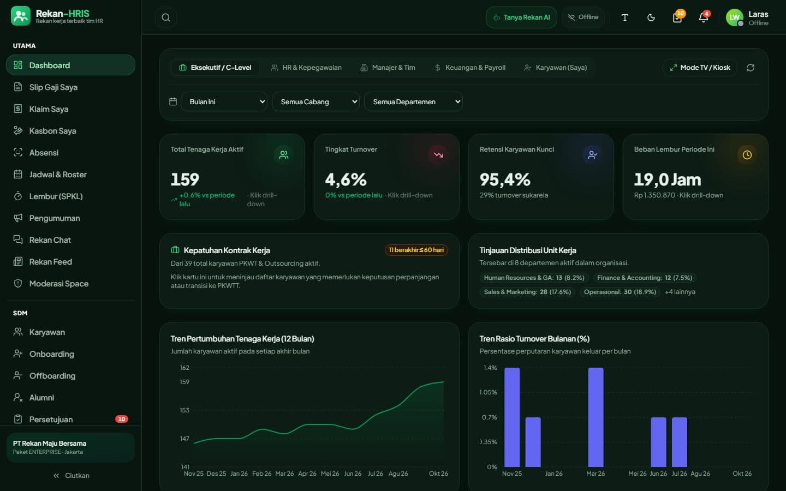This screenshot has height=491, width=786.
Task: Open Rekan Chat in sidebar
Action: pyautogui.click(x=70, y=240)
